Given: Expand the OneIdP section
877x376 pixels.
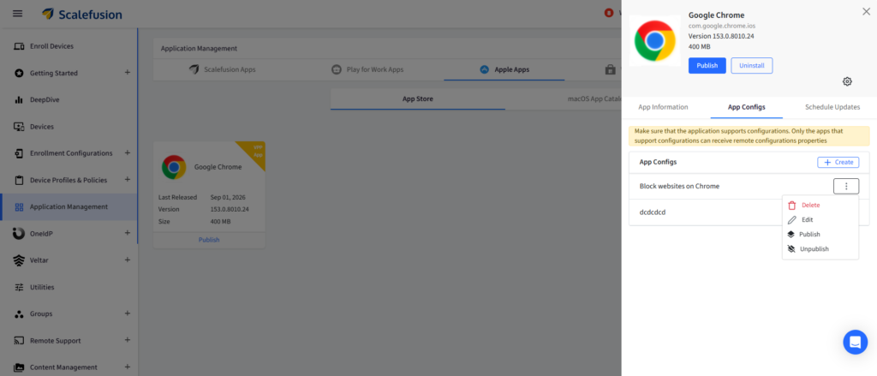Looking at the screenshot, I should (x=128, y=233).
